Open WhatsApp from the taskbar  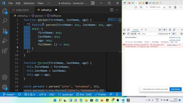[x=113, y=100]
